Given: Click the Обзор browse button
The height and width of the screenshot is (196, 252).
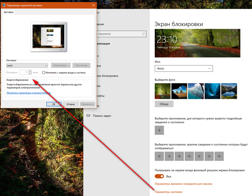Looking at the screenshot, I should [164, 104].
